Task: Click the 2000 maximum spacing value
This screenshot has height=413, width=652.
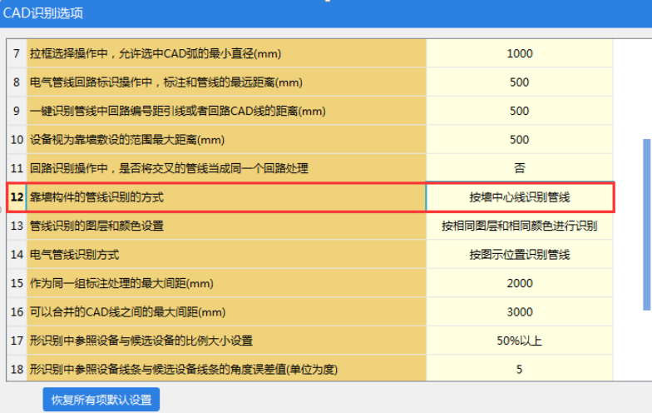Action: [x=519, y=283]
